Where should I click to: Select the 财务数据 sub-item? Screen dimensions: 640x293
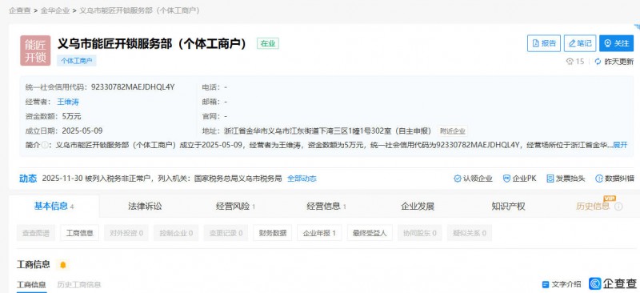(x=273, y=233)
